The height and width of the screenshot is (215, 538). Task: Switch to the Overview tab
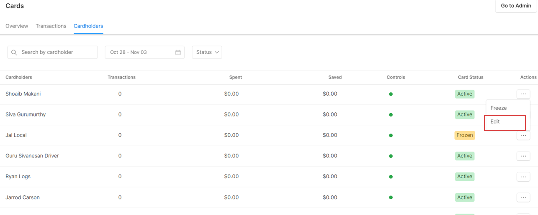[17, 26]
